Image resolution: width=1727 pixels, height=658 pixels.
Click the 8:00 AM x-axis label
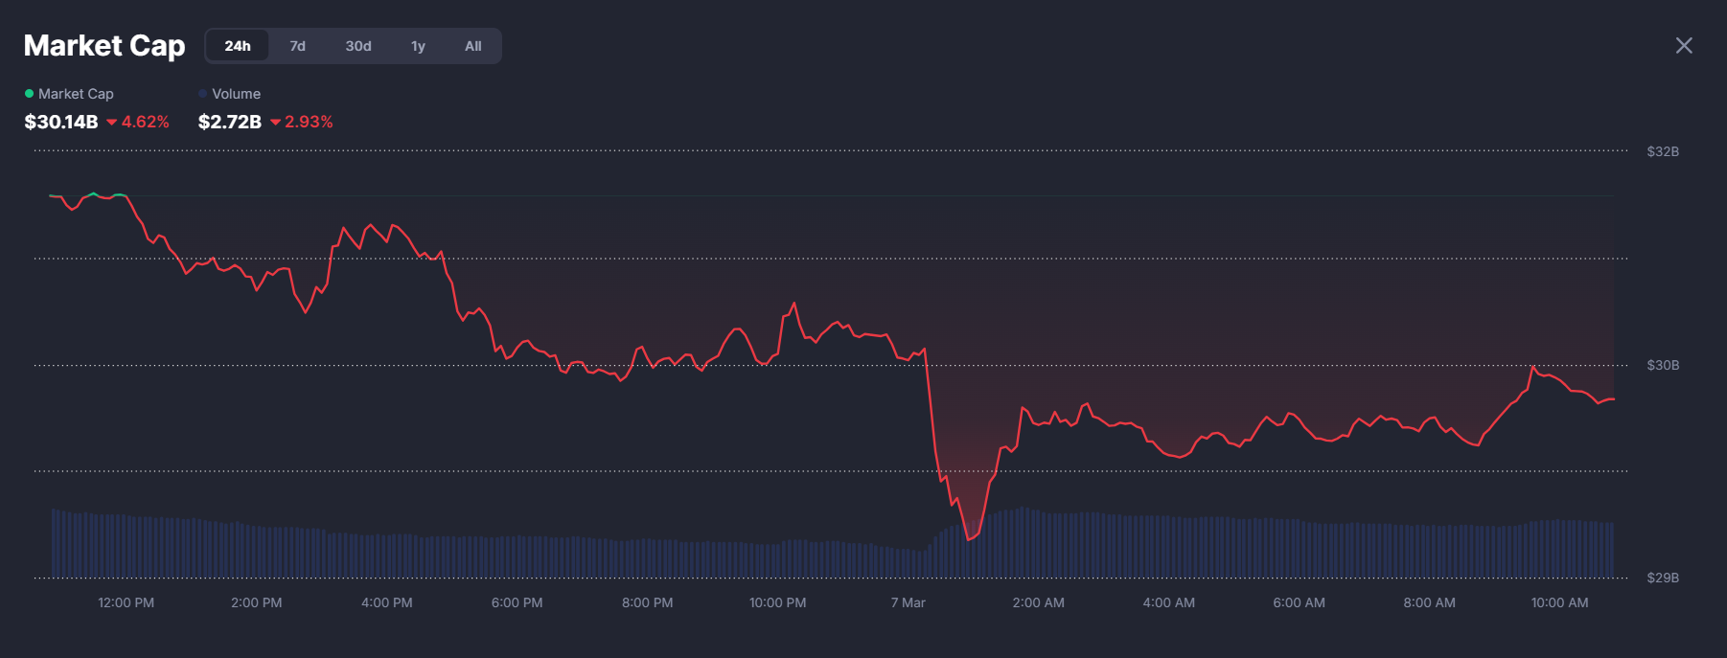pos(1430,602)
